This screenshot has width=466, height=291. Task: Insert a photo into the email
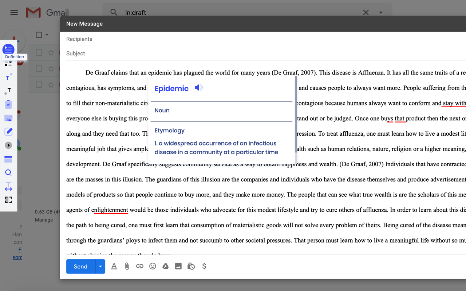(178, 266)
